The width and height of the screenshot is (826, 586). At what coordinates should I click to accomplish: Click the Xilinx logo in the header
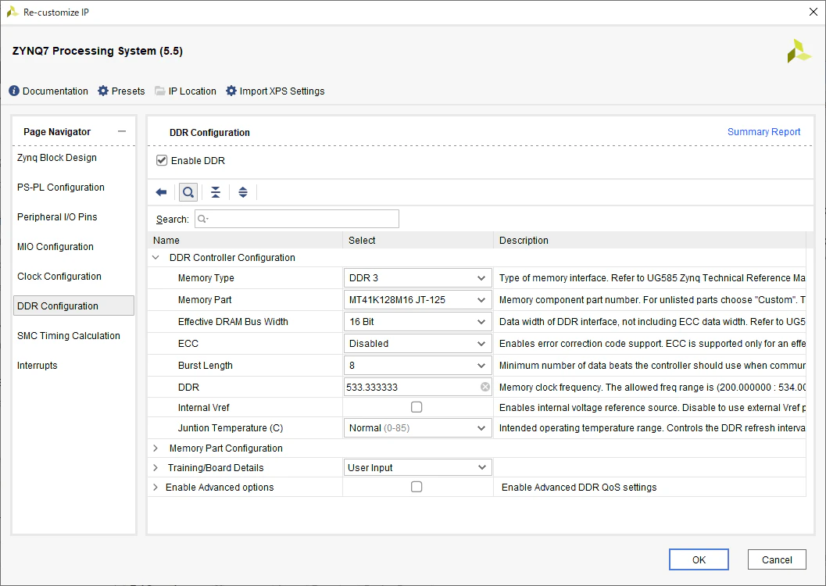799,51
